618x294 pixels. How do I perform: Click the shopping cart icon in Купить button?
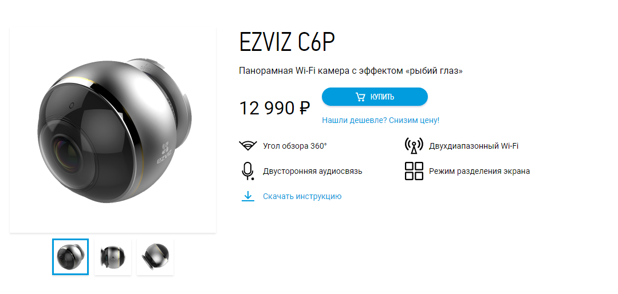(x=360, y=97)
